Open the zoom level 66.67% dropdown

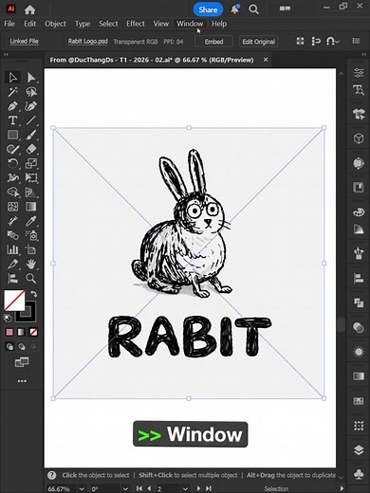(82, 488)
